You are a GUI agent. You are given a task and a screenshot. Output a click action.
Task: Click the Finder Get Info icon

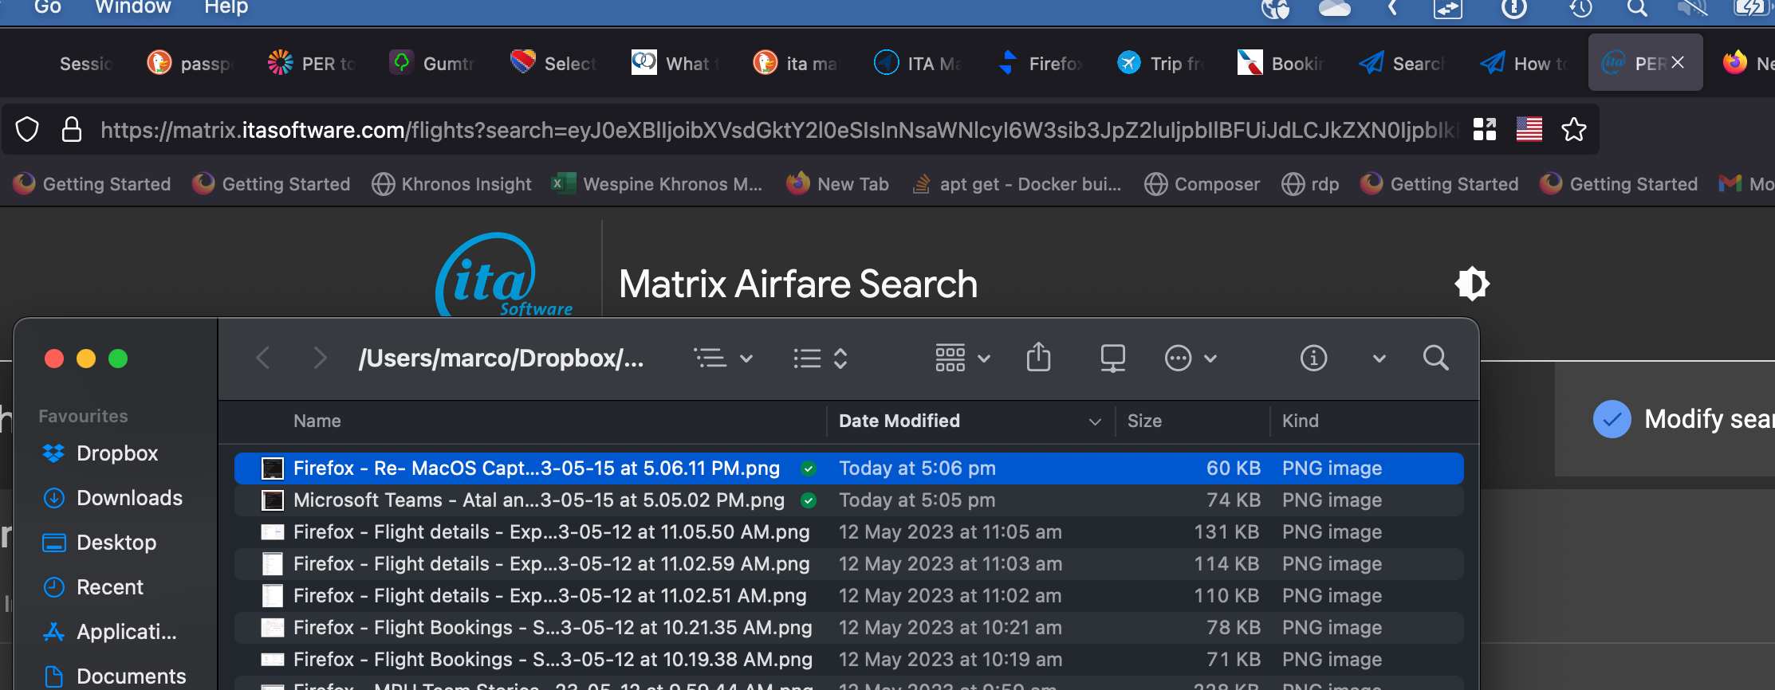coord(1313,358)
